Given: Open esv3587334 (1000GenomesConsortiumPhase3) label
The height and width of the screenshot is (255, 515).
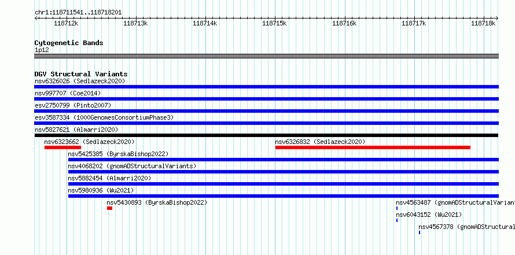Looking at the screenshot, I should pos(104,117).
